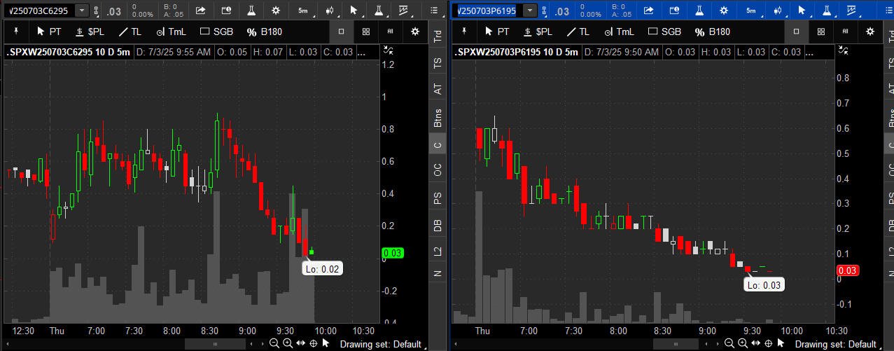Toggle four-grid layout button in left chart
Image resolution: width=894 pixels, height=351 pixels.
[366, 32]
